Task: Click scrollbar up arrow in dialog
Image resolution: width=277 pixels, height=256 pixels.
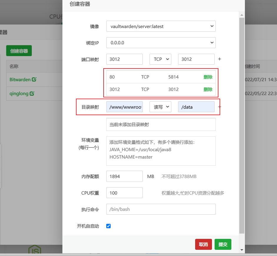Action: pos(242,15)
